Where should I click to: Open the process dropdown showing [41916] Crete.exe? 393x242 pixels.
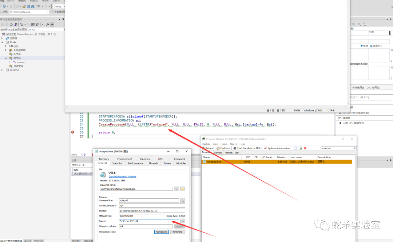29,12
